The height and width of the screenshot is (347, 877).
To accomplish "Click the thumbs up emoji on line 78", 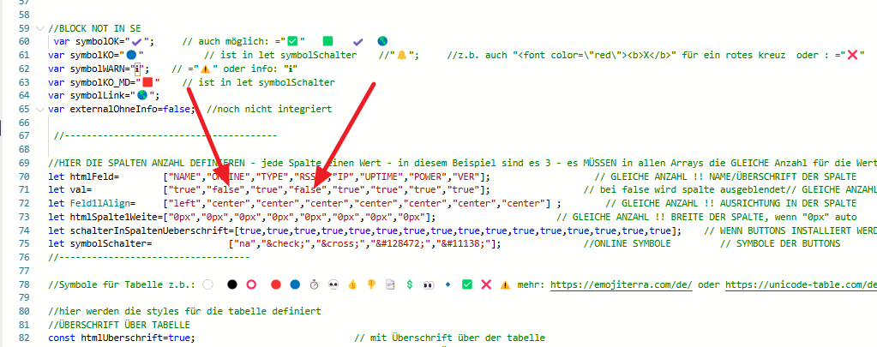I will tap(351, 284).
